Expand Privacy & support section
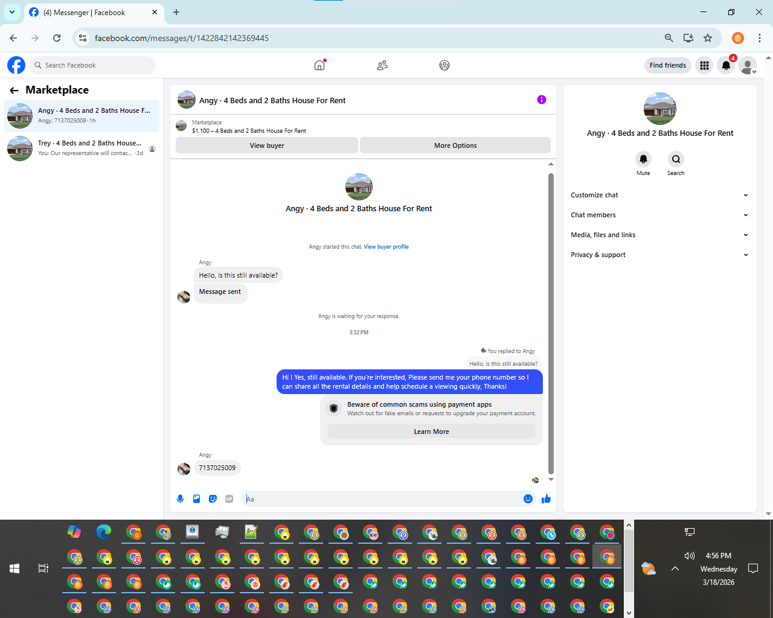 pyautogui.click(x=659, y=255)
